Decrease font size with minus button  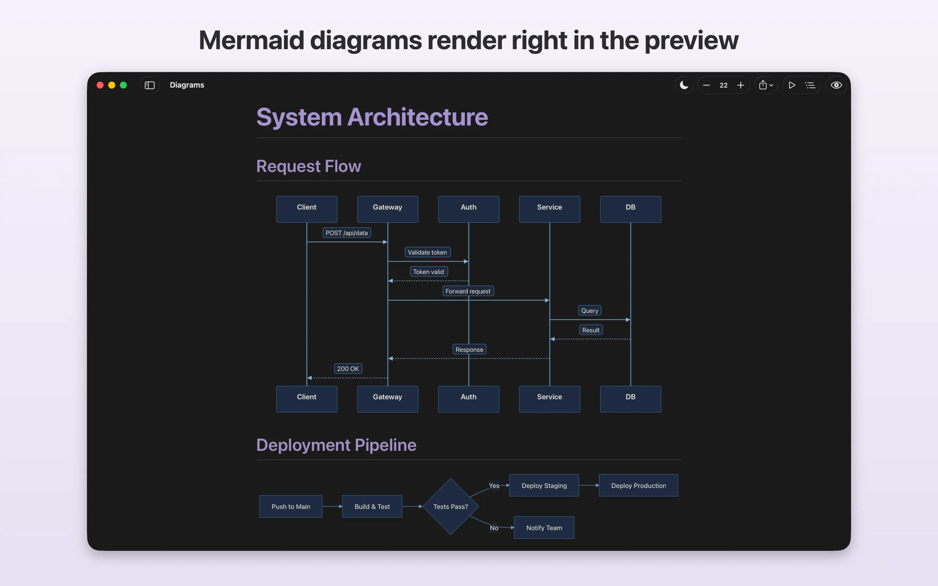706,85
